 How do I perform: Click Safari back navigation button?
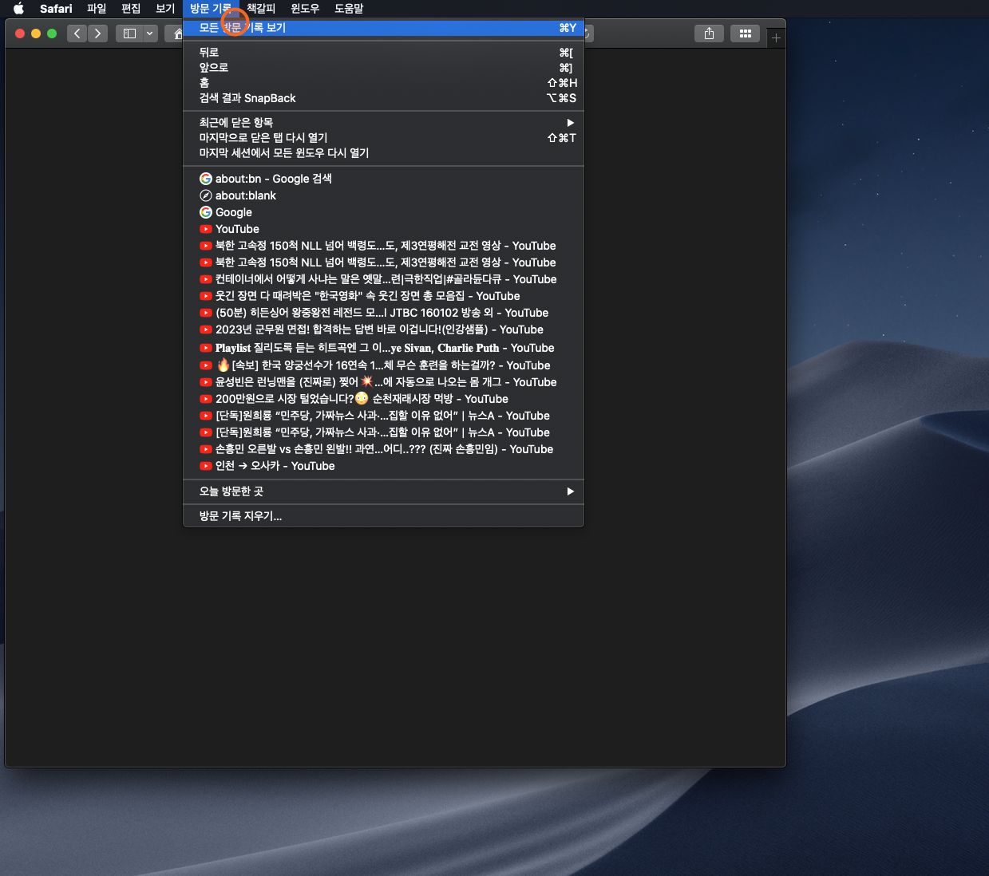(77, 34)
